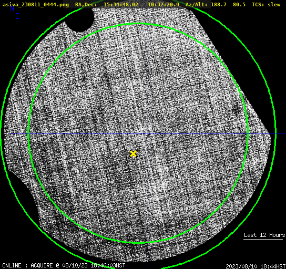Screen dimensions: 286x269
Task: Click the vertical blue crosshair line near top
Action: (148, 16)
